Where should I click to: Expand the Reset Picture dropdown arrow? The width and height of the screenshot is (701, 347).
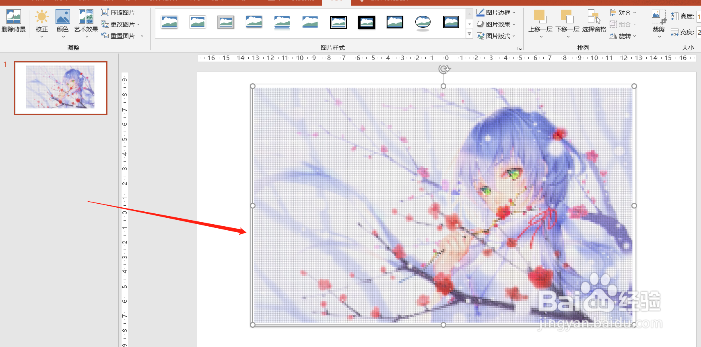tap(142, 36)
